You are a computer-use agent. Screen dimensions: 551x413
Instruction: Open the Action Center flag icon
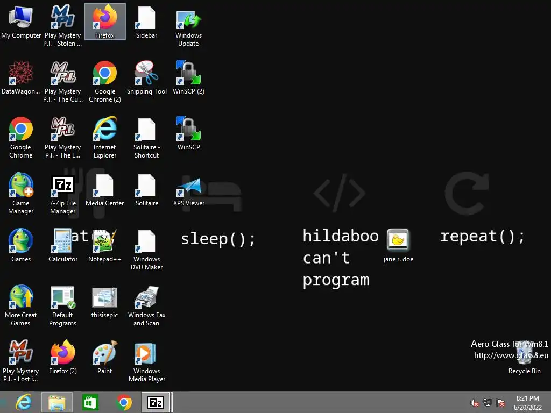[500, 403]
